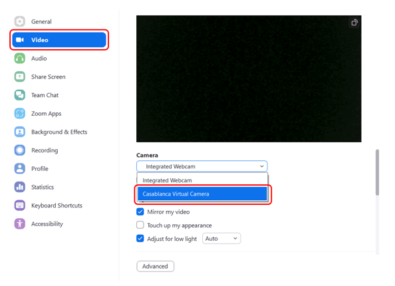Toggle Adjust for low light checkbox

(x=140, y=238)
